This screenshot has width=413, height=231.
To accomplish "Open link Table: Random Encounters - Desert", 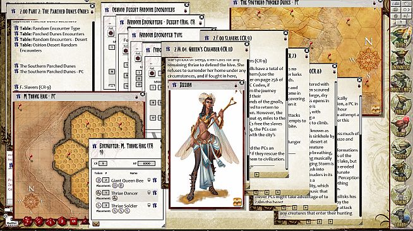I will (53, 40).
